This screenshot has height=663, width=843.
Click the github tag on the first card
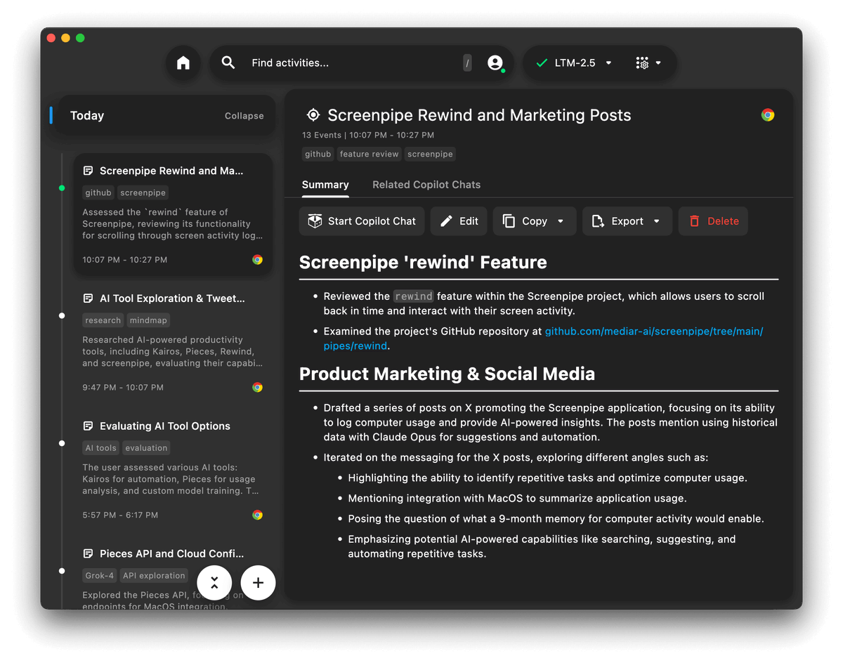click(98, 192)
